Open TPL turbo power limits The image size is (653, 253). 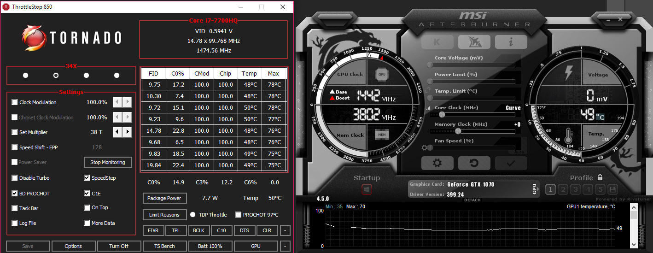[x=176, y=230]
